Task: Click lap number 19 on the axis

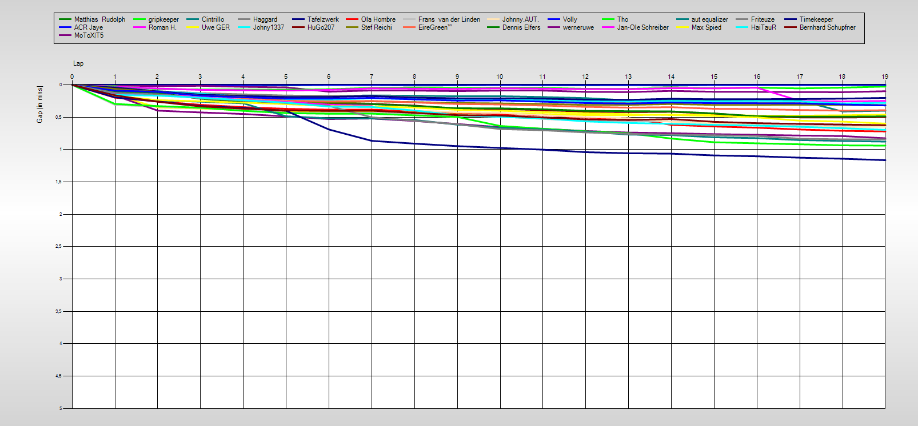Action: point(885,77)
